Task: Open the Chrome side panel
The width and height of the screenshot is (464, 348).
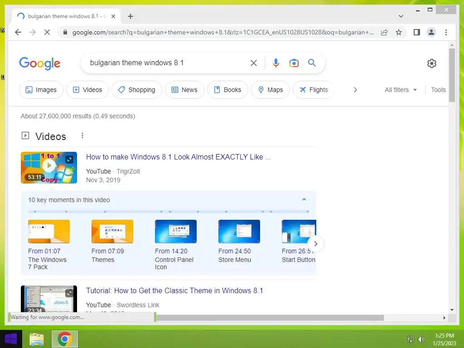Action: pos(417,32)
